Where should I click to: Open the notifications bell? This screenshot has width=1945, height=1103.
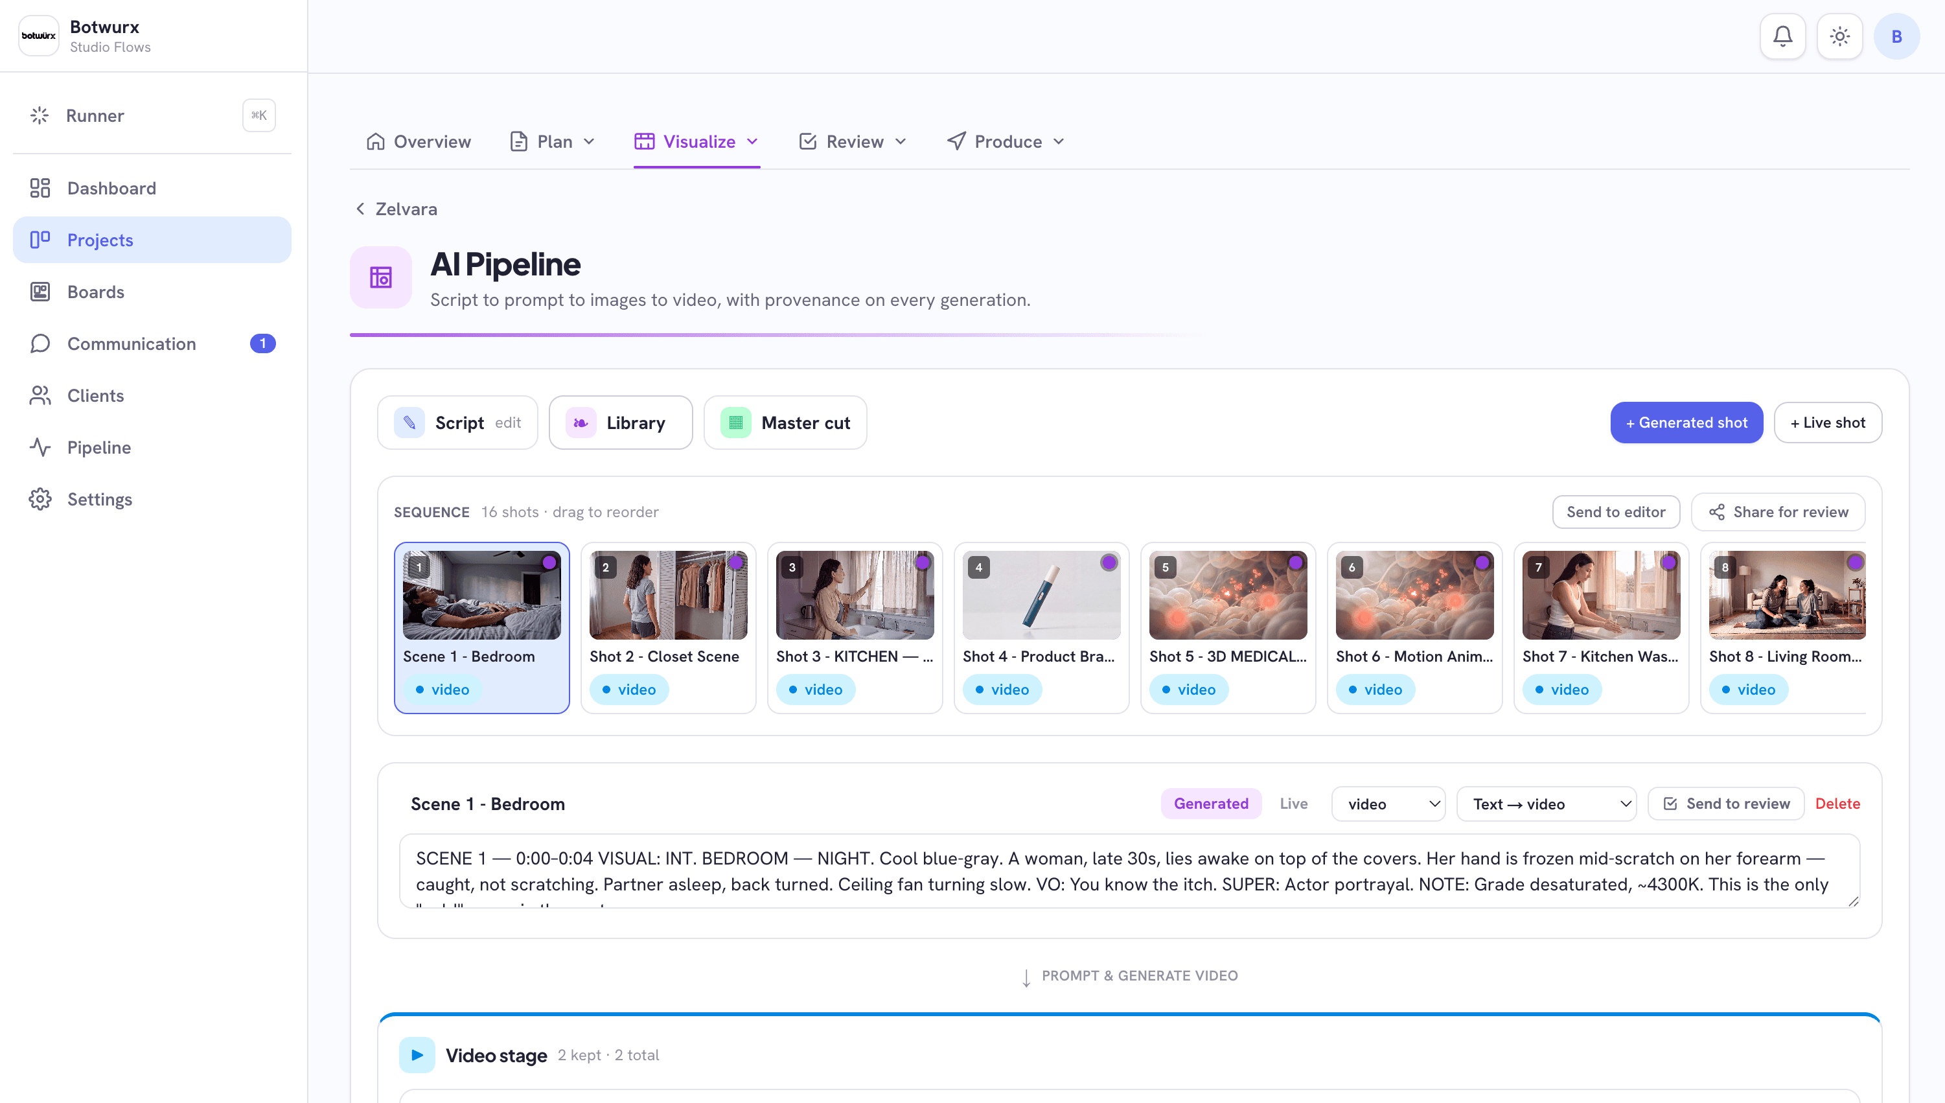[x=1782, y=36]
